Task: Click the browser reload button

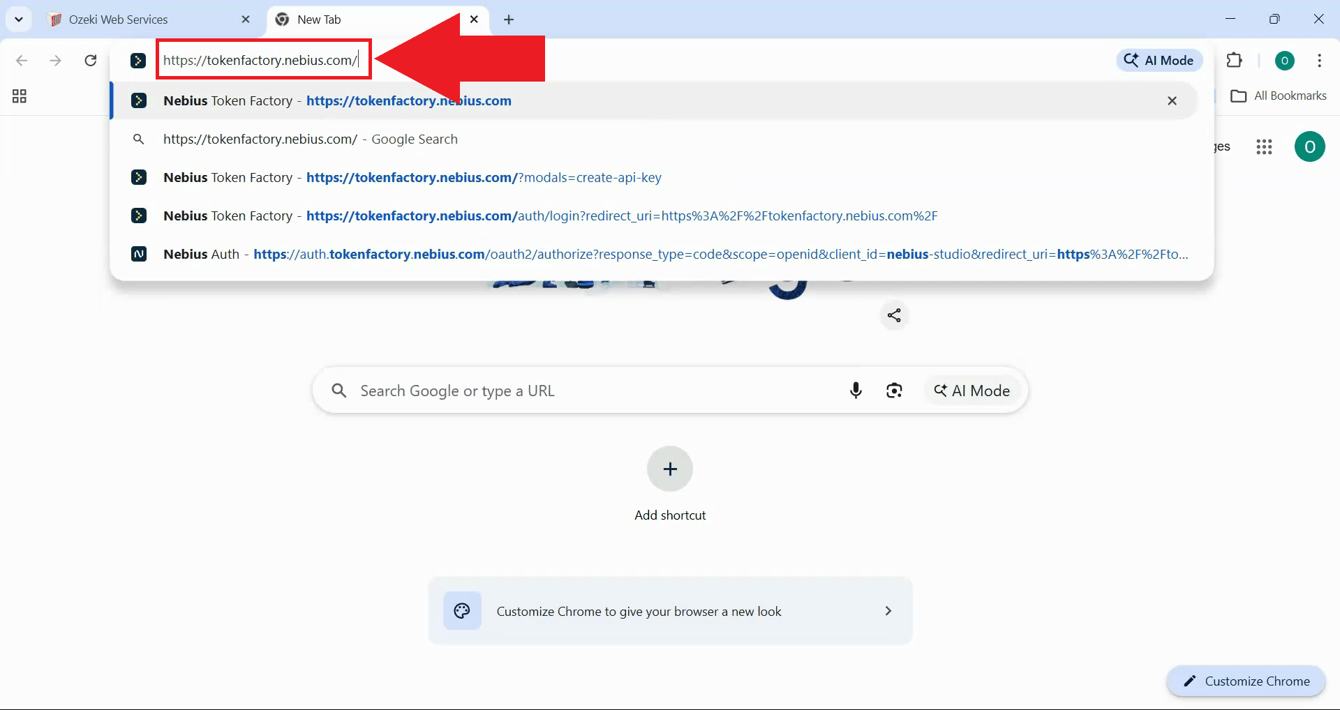Action: 91,61
